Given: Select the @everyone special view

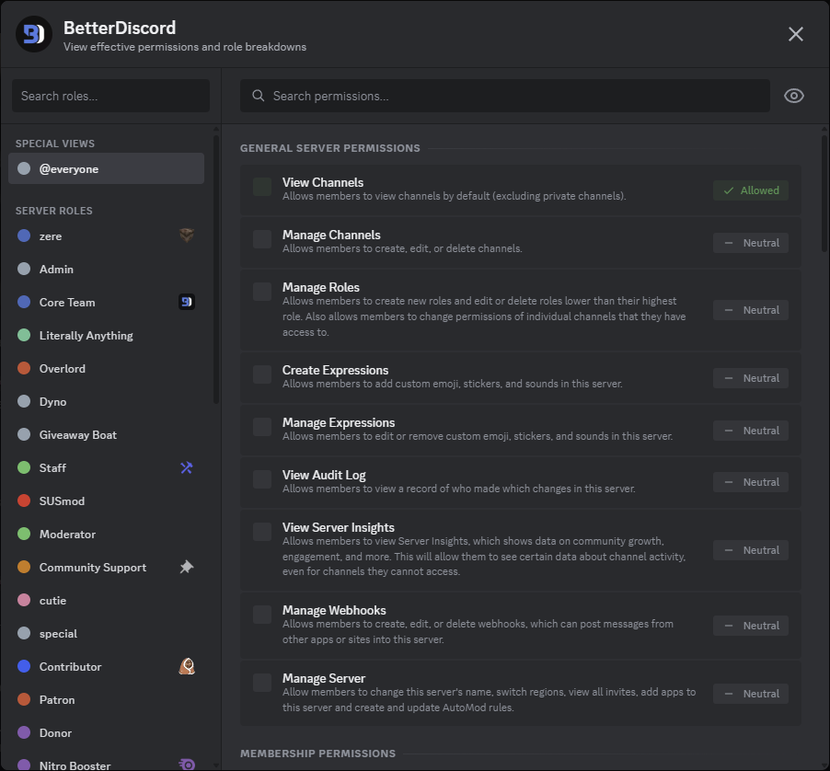Looking at the screenshot, I should 107,168.
